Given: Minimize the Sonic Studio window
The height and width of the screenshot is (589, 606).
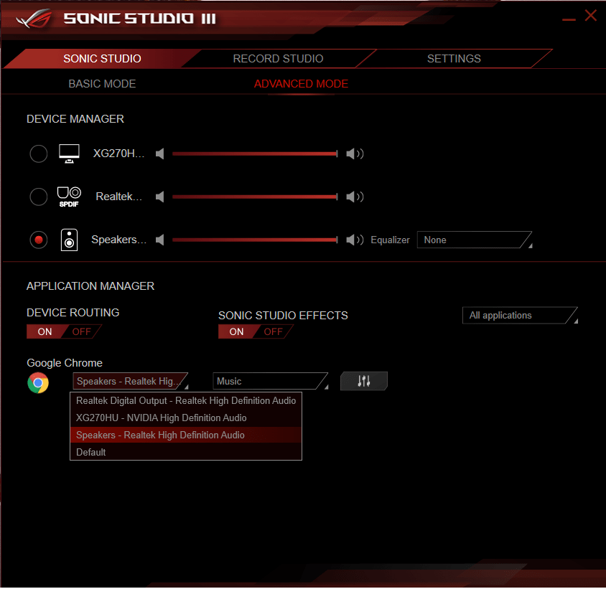Looking at the screenshot, I should tap(569, 19).
